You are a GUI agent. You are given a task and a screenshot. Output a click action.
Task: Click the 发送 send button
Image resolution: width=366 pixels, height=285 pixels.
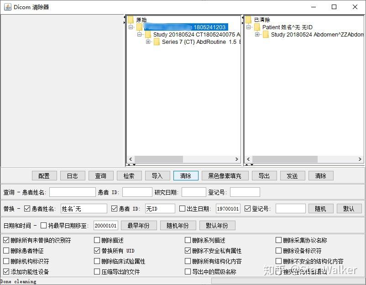pyautogui.click(x=293, y=175)
